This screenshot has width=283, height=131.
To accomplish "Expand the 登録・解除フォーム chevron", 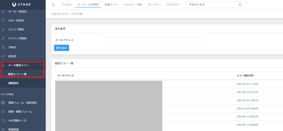I will click(42, 111).
